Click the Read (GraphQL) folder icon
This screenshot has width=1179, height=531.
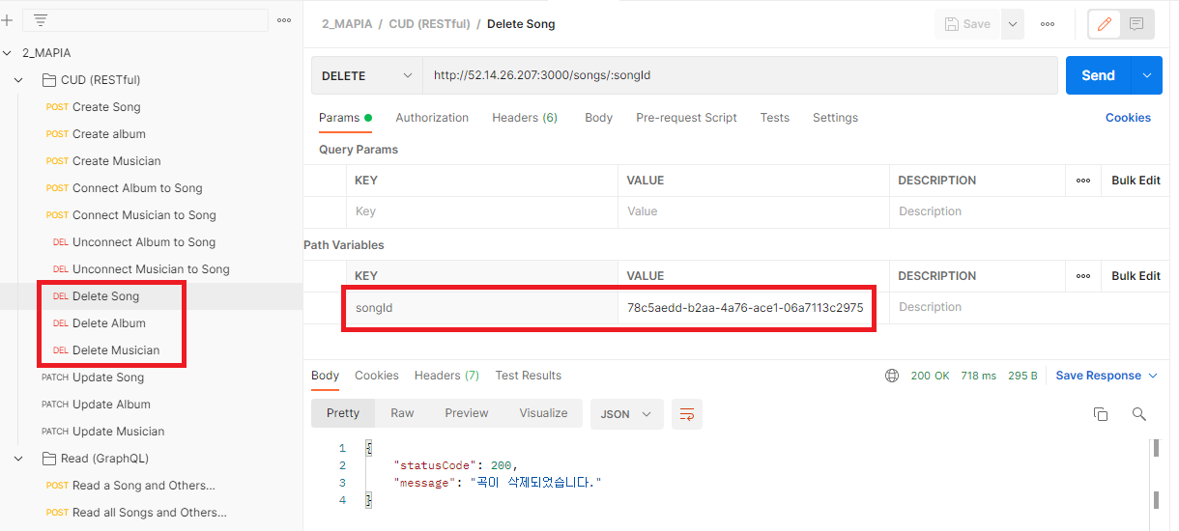[x=49, y=459]
